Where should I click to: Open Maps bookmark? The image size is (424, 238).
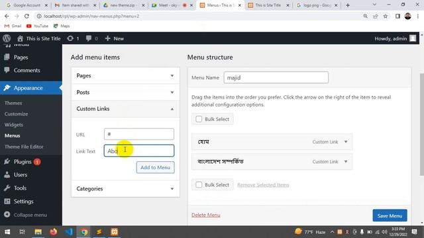click(x=62, y=26)
